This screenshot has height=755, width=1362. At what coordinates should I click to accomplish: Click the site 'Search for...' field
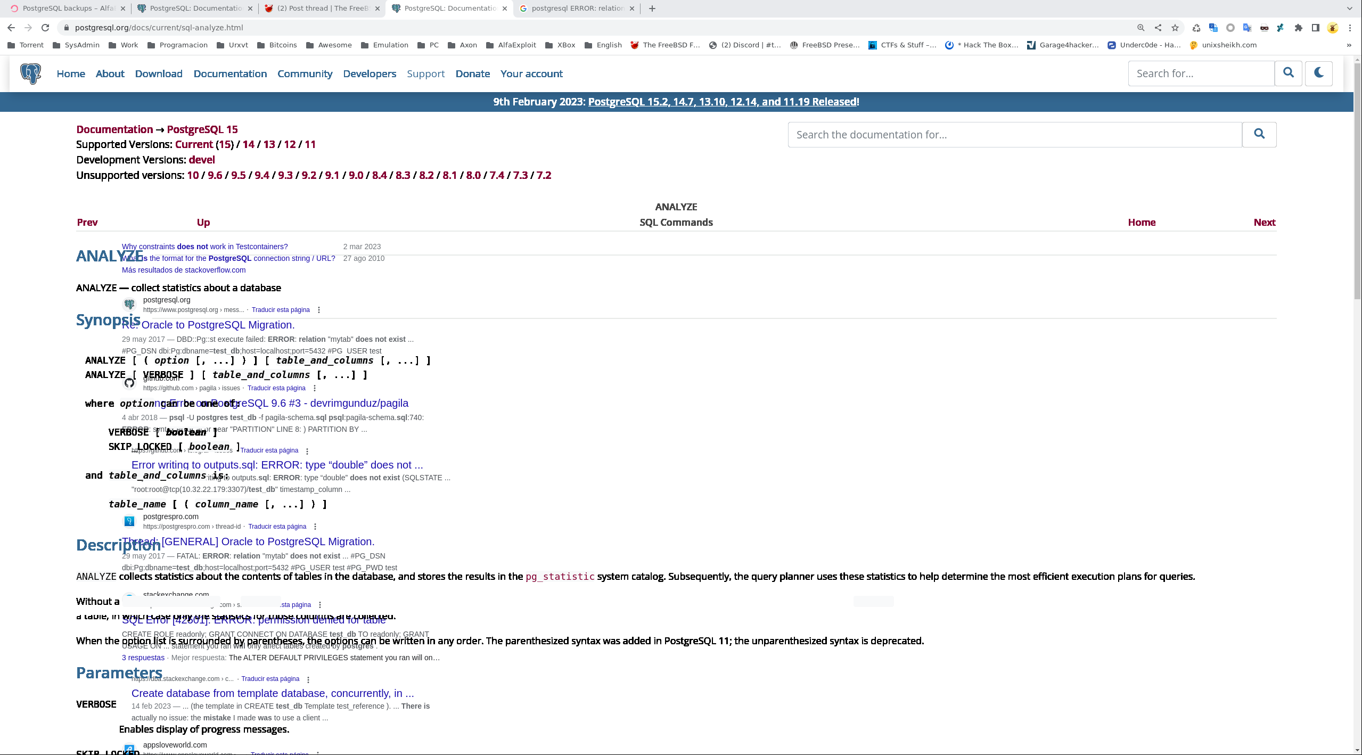point(1201,73)
